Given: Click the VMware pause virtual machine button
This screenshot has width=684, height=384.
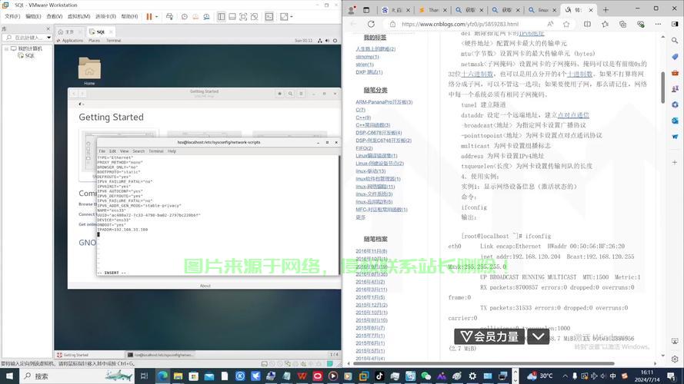Looking at the screenshot, I should pos(149,17).
